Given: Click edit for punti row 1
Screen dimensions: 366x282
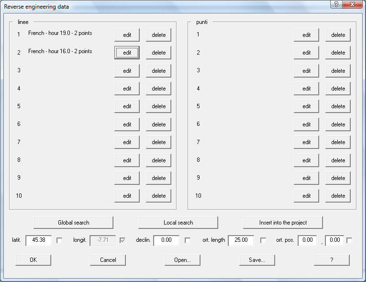Looking at the screenshot, I should [x=306, y=35].
